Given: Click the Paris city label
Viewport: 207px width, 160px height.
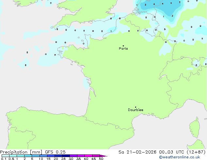Looking at the screenshot, I should click(123, 49).
